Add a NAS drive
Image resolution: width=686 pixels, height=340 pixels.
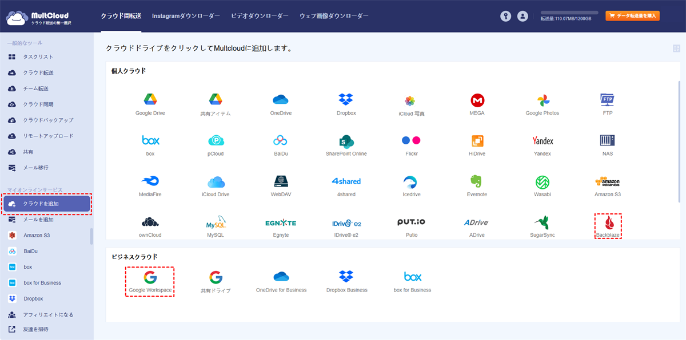(607, 140)
